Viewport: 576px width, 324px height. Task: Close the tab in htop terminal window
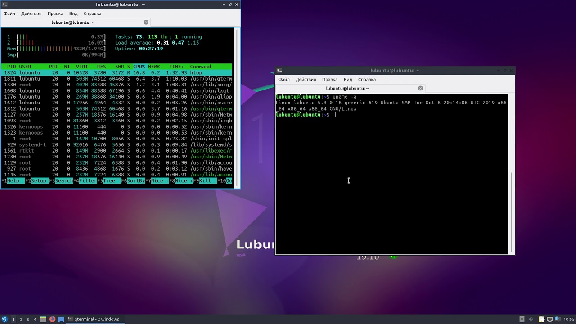coord(146,22)
